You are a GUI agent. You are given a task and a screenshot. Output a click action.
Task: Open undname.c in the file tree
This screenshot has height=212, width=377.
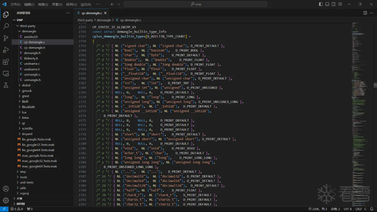[x=32, y=64]
